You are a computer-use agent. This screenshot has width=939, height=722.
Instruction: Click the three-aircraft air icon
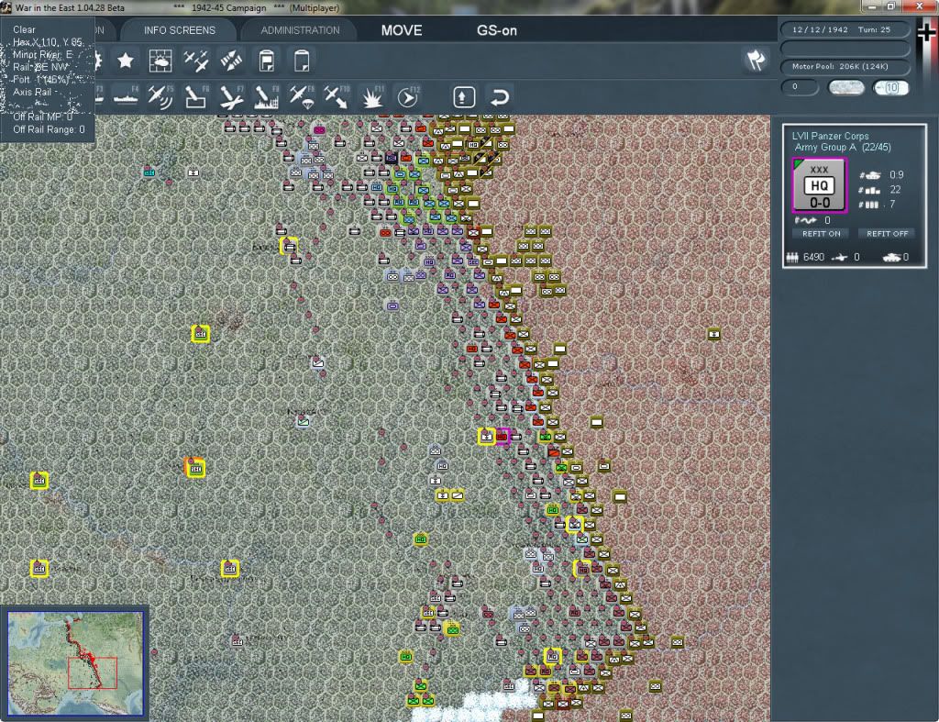pyautogui.click(x=196, y=61)
